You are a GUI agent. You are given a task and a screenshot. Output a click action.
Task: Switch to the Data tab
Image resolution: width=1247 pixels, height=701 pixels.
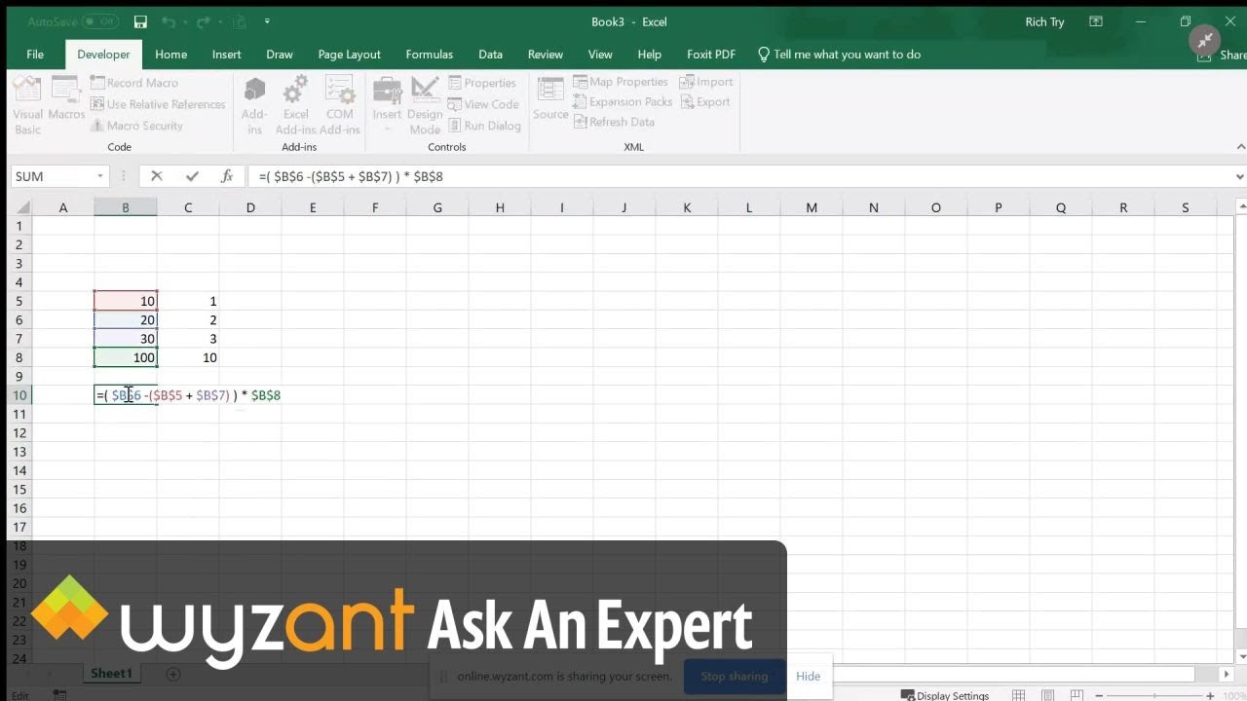pyautogui.click(x=490, y=55)
